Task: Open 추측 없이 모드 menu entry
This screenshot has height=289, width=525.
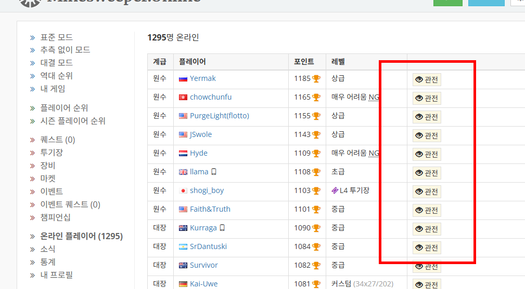Action: click(x=65, y=50)
